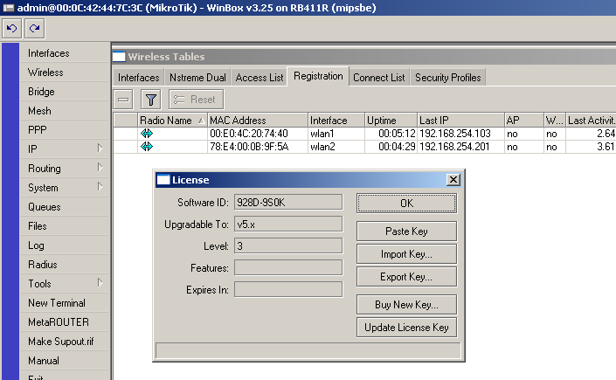Click the WinBox title bar icon
616x380 pixels.
click(x=8, y=8)
